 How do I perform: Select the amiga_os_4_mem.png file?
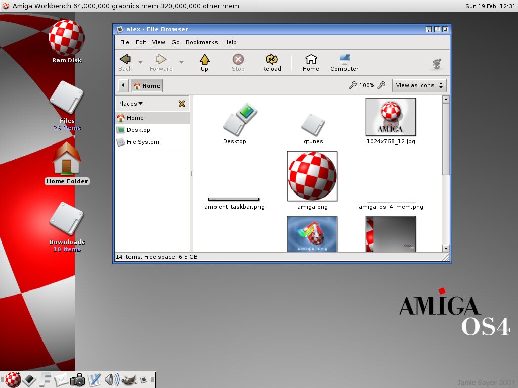click(x=391, y=206)
